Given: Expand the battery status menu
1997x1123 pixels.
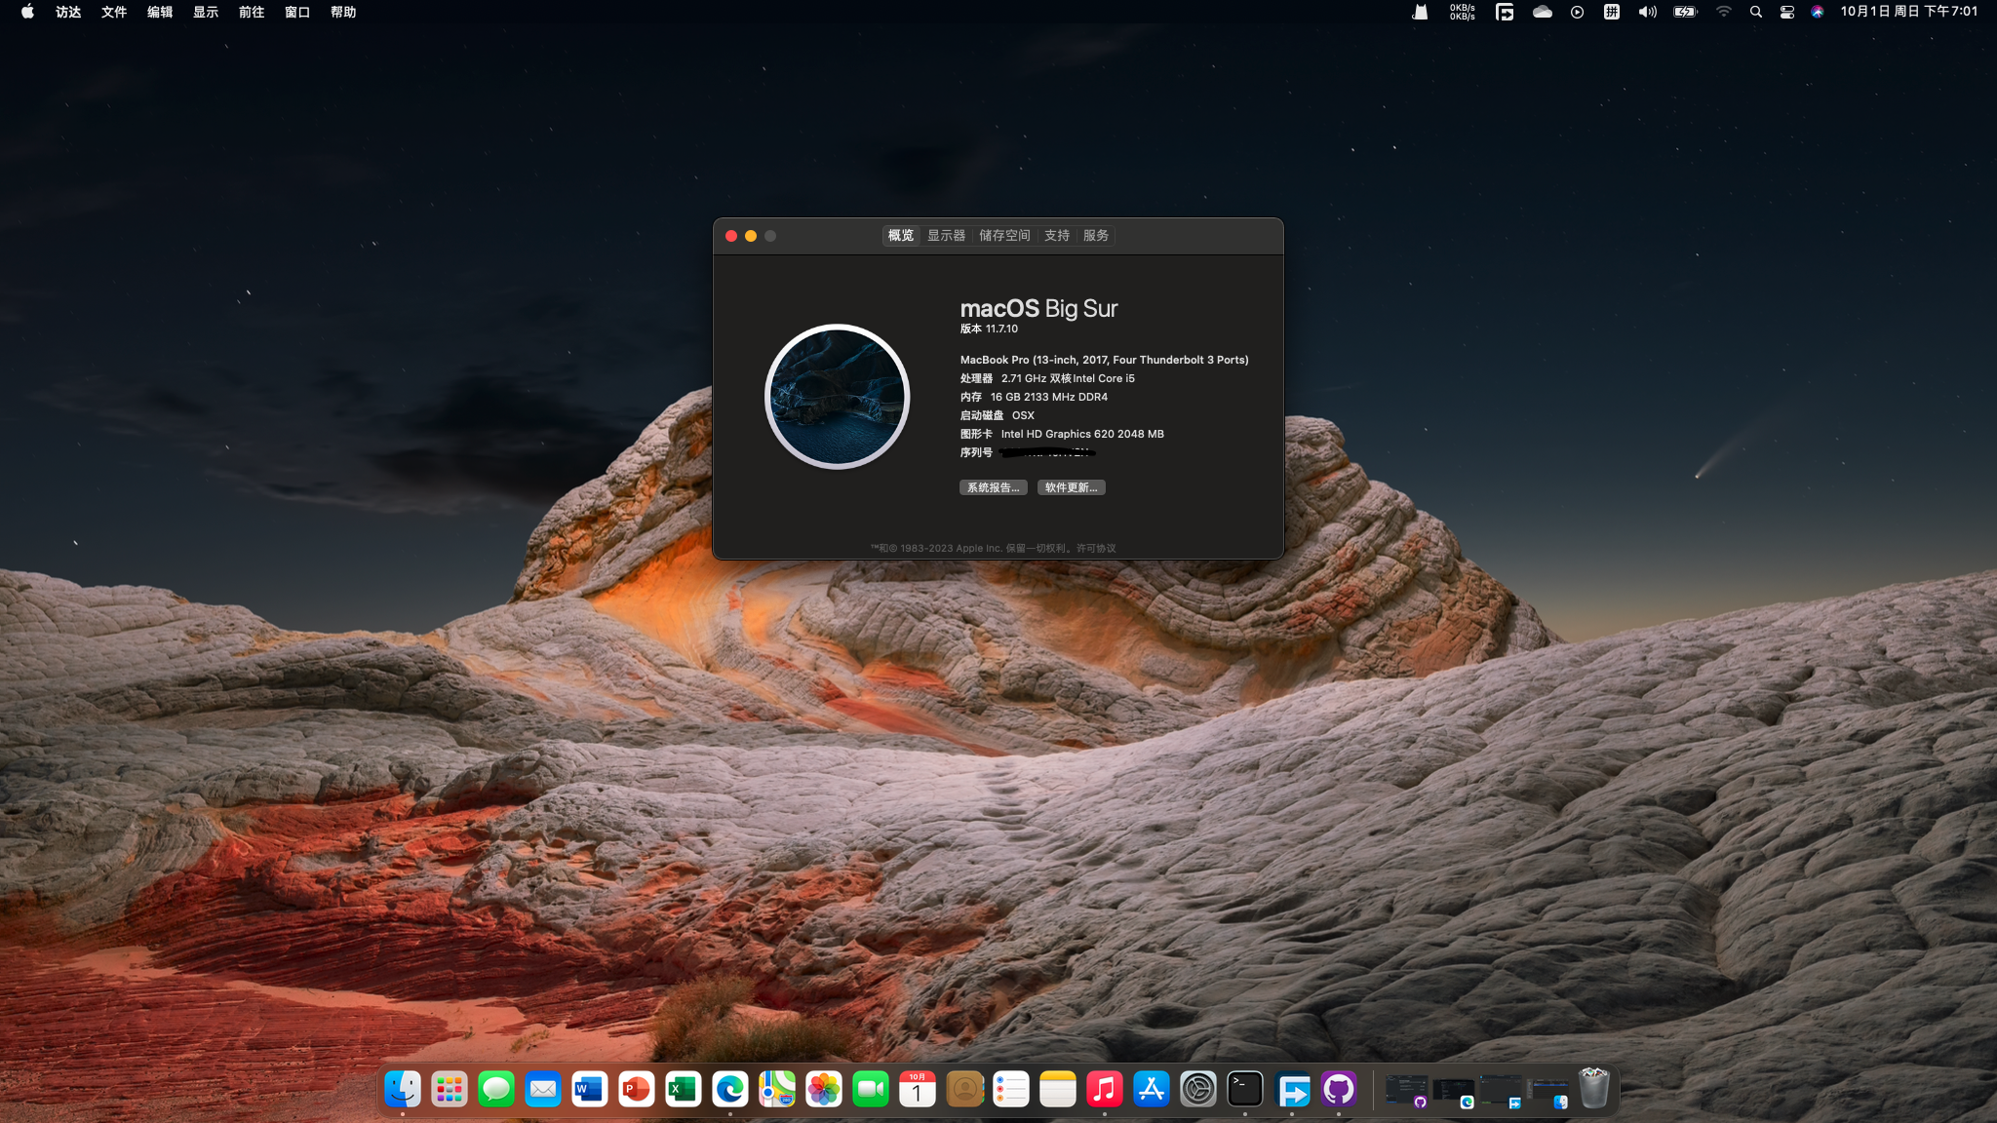Looking at the screenshot, I should pyautogui.click(x=1685, y=12).
